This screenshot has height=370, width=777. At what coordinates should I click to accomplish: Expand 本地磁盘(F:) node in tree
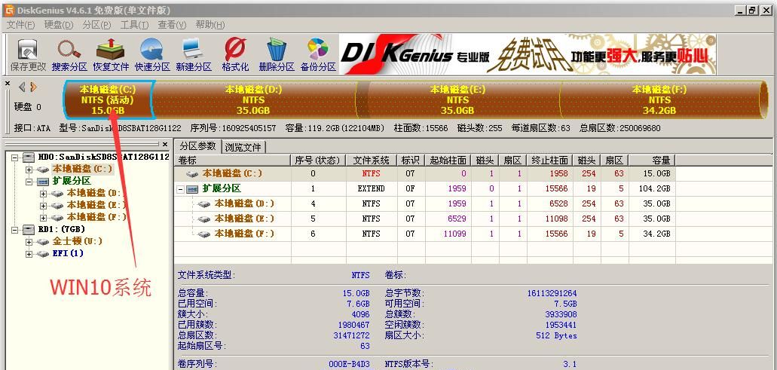pos(44,218)
